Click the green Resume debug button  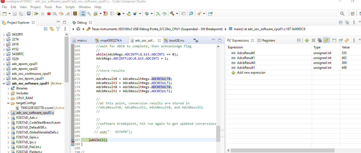pyautogui.click(x=36, y=14)
